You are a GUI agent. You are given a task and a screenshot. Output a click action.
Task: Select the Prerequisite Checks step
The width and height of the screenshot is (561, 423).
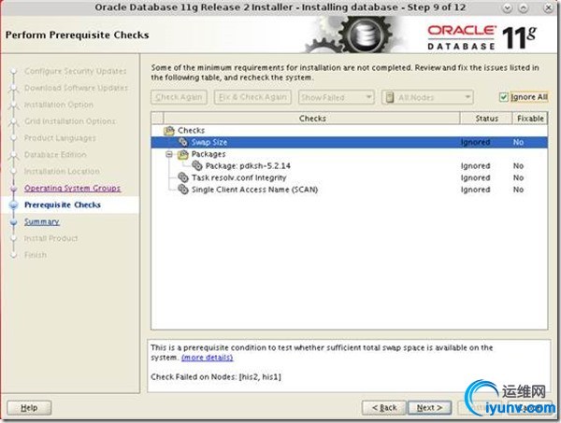click(63, 205)
